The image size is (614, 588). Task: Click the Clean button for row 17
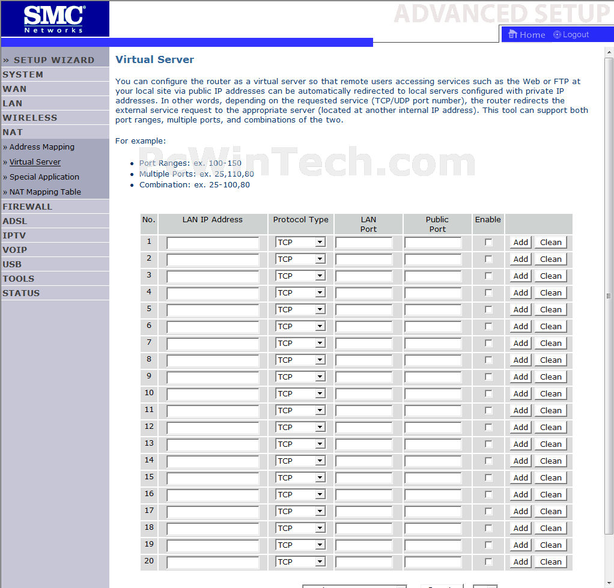pos(550,511)
